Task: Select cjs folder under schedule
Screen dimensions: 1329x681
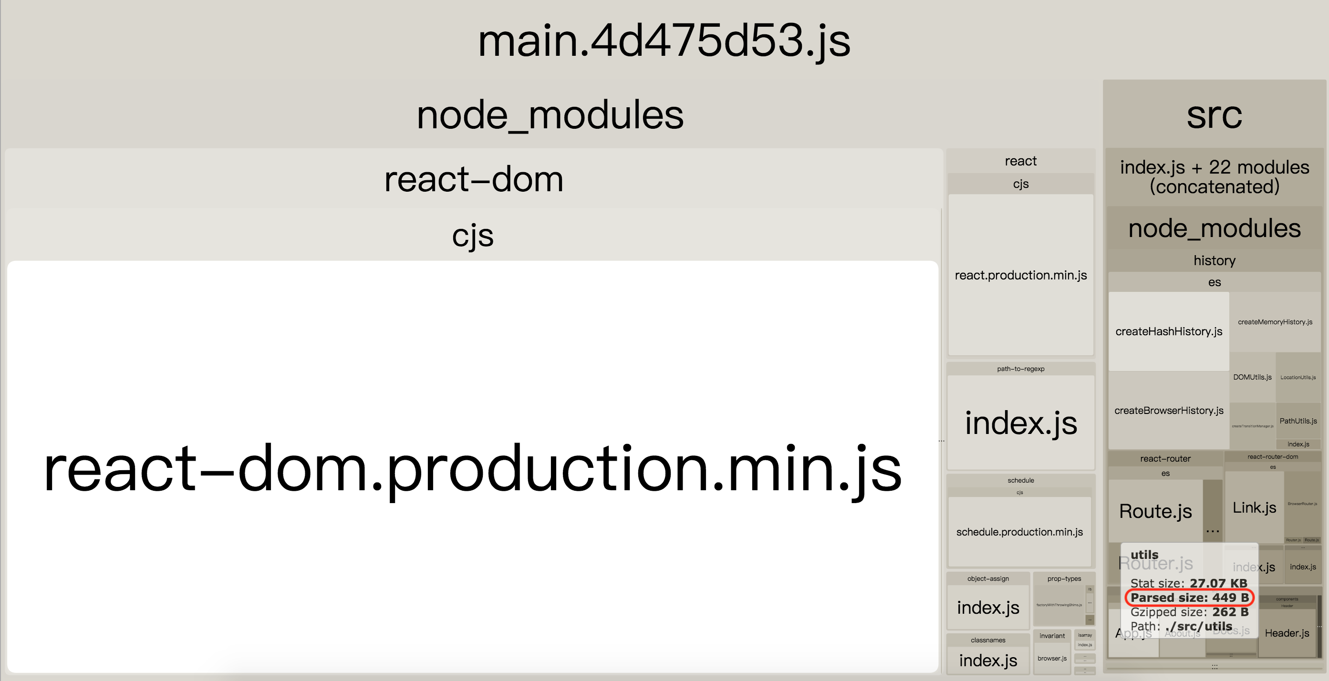Action: 1019,493
